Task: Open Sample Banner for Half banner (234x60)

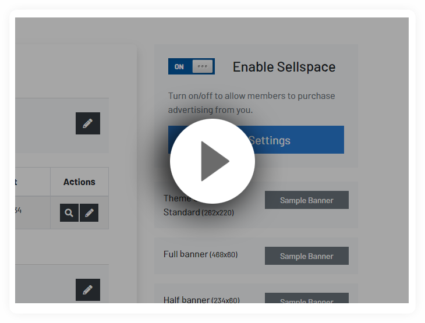Action: [306, 299]
